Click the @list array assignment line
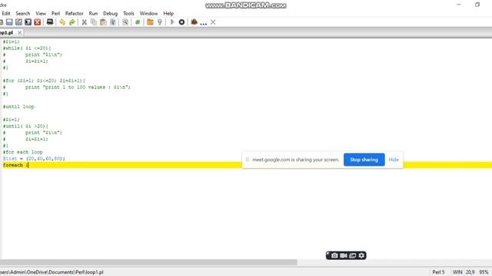Image resolution: width=492 pixels, height=276 pixels. coord(34,159)
